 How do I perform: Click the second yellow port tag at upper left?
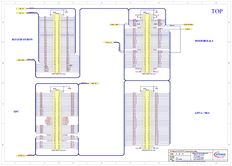point(21,13)
